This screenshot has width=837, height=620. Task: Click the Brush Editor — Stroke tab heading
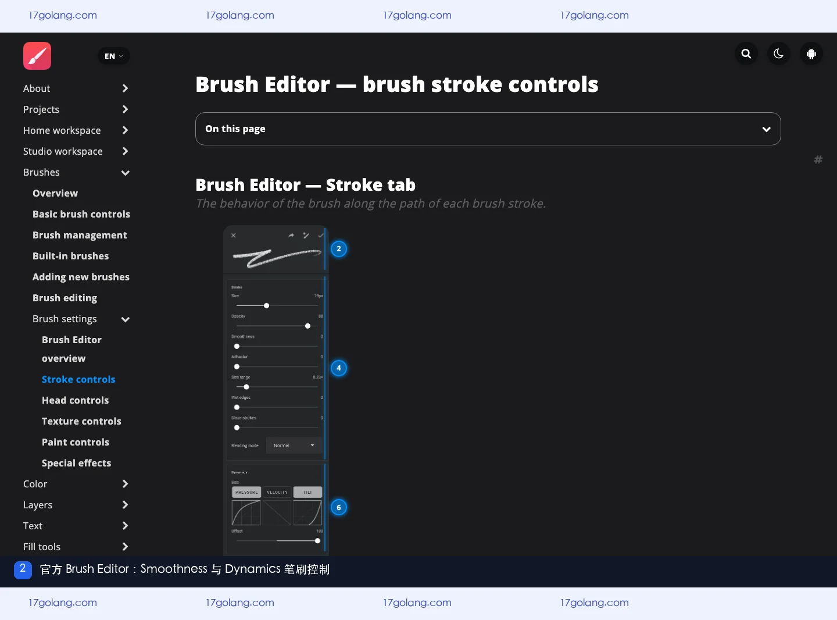tap(306, 185)
